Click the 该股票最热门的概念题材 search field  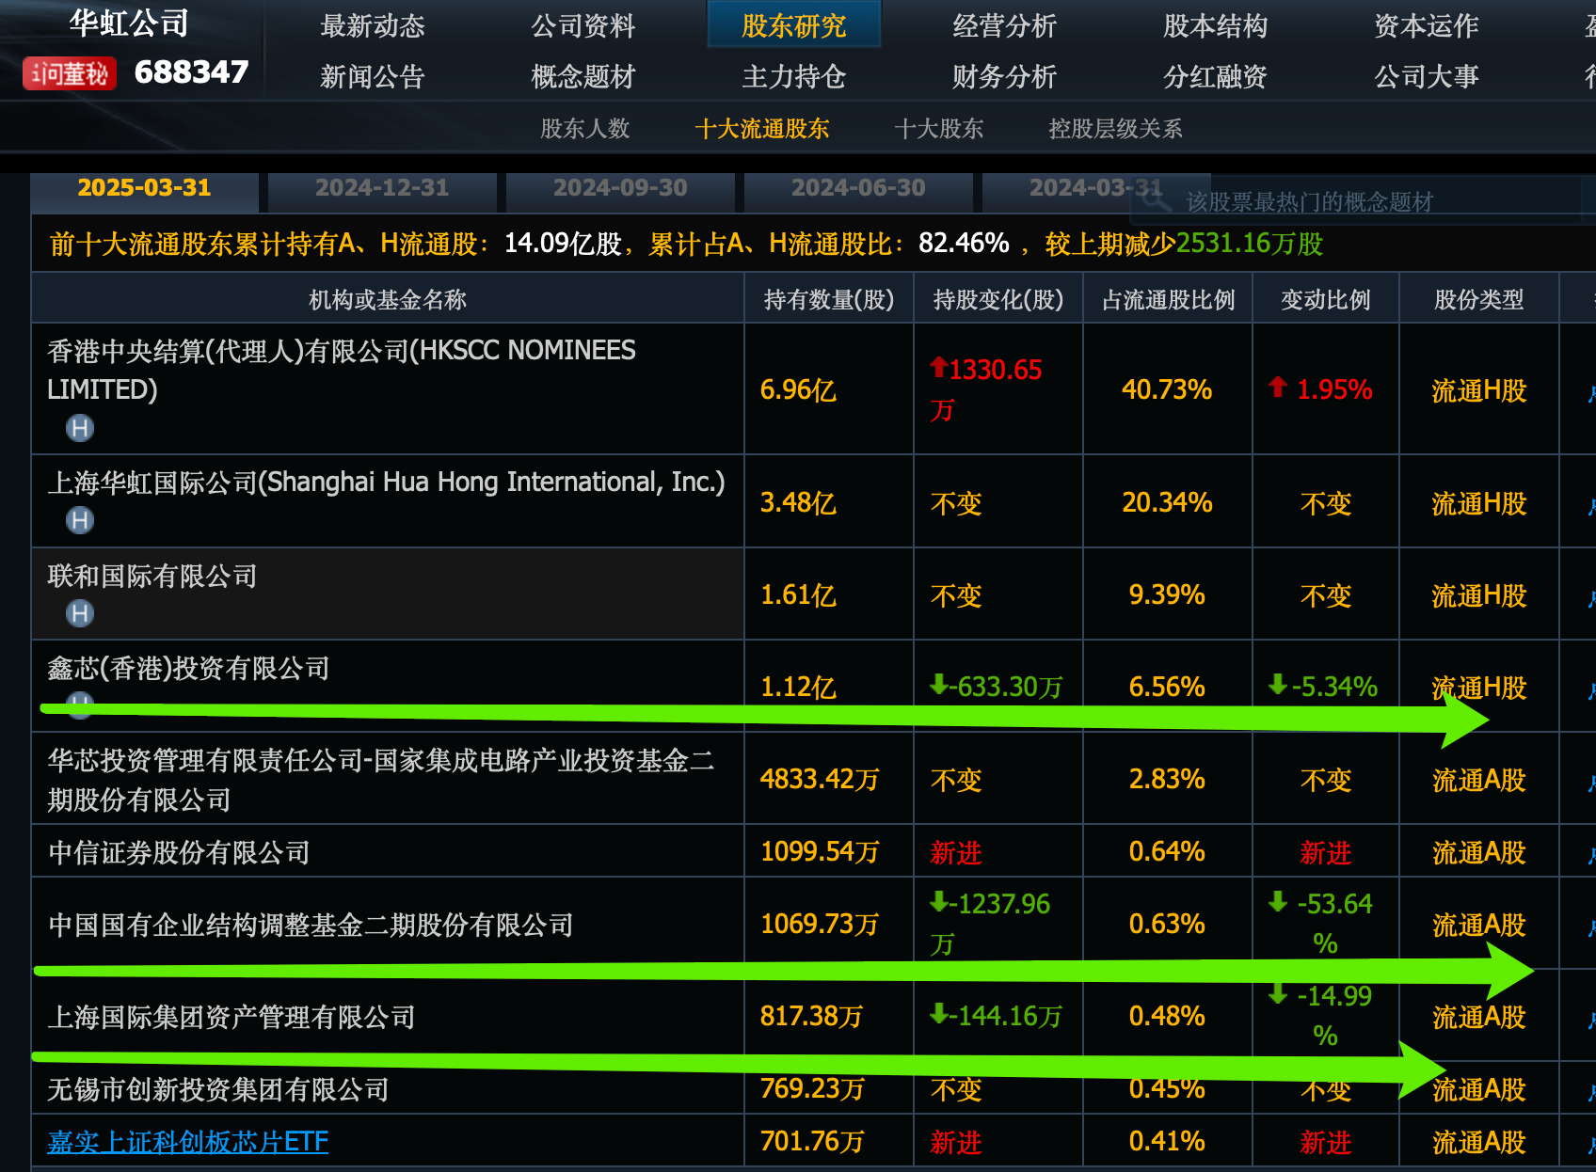click(1365, 201)
